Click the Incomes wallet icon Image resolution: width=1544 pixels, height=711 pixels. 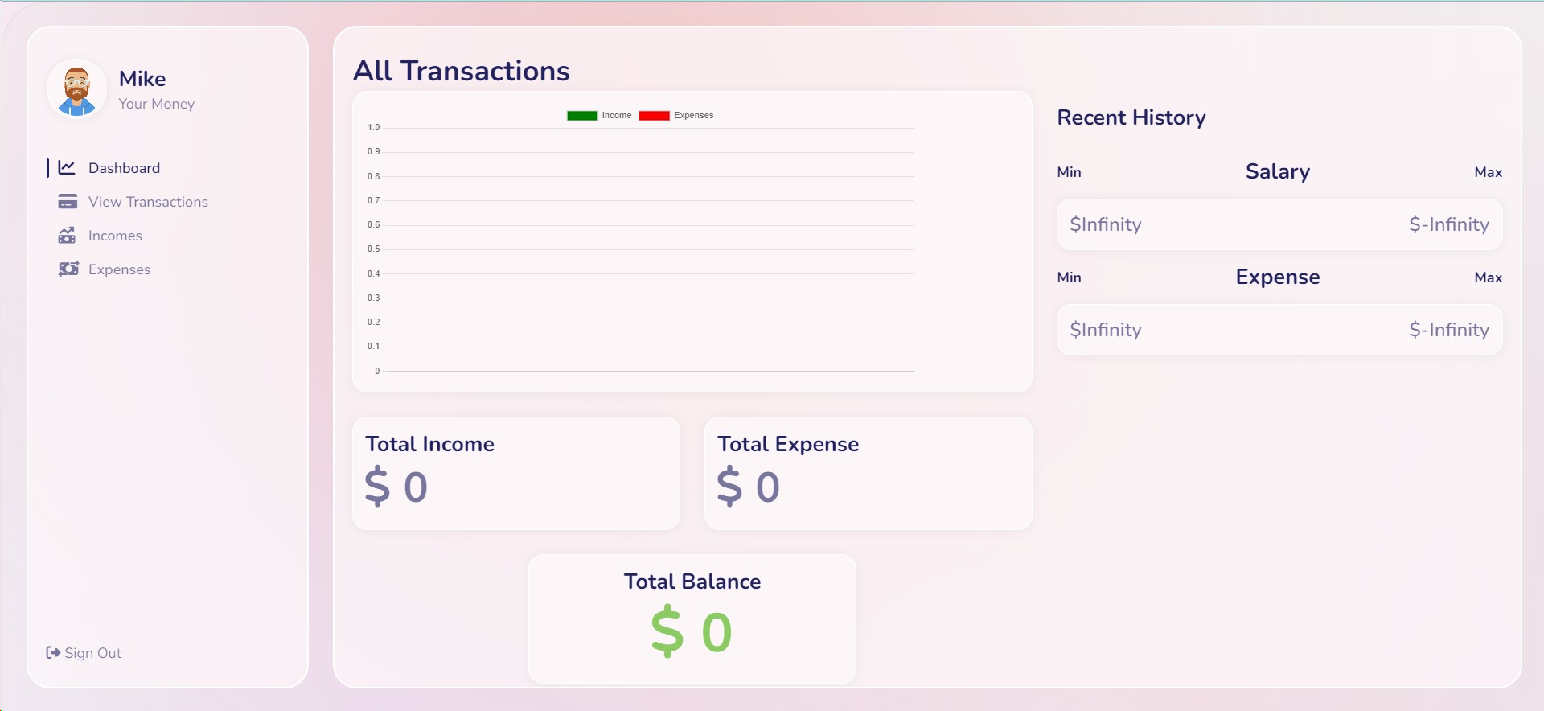[68, 236]
